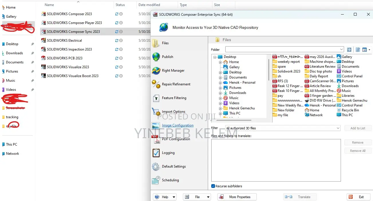
Task: Click the Add to List button
Action: (358, 128)
